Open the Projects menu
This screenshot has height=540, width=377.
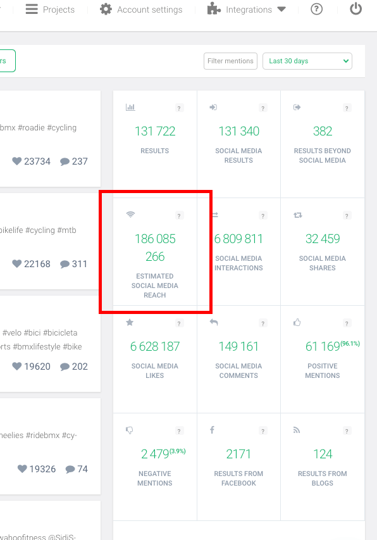click(50, 9)
